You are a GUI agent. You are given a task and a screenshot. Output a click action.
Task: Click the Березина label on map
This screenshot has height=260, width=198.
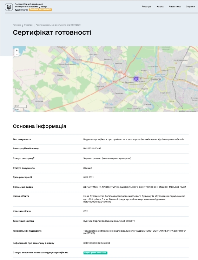(x=100, y=86)
